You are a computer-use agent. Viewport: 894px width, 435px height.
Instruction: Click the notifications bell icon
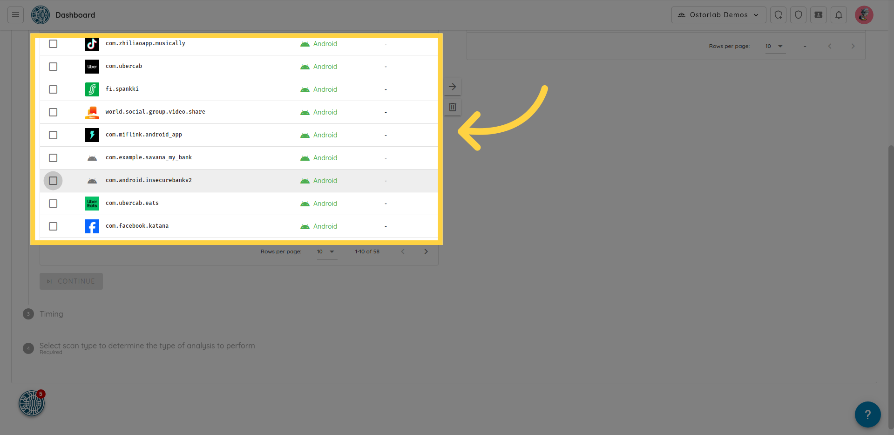839,15
